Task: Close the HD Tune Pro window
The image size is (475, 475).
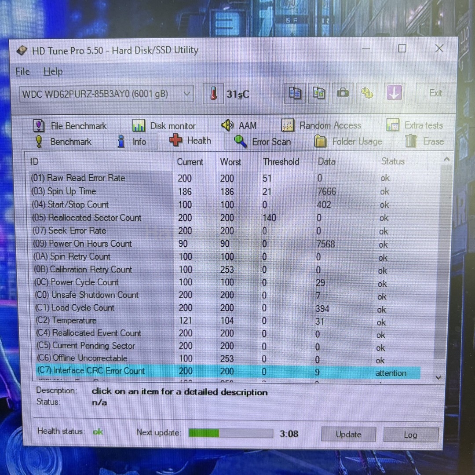Action: (x=439, y=48)
